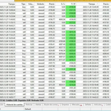Select the close time 2025.12.09 15:31:05
The width and height of the screenshot is (111, 111).
pyautogui.click(x=91, y=82)
